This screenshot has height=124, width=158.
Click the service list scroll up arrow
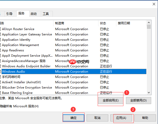pos(149,23)
